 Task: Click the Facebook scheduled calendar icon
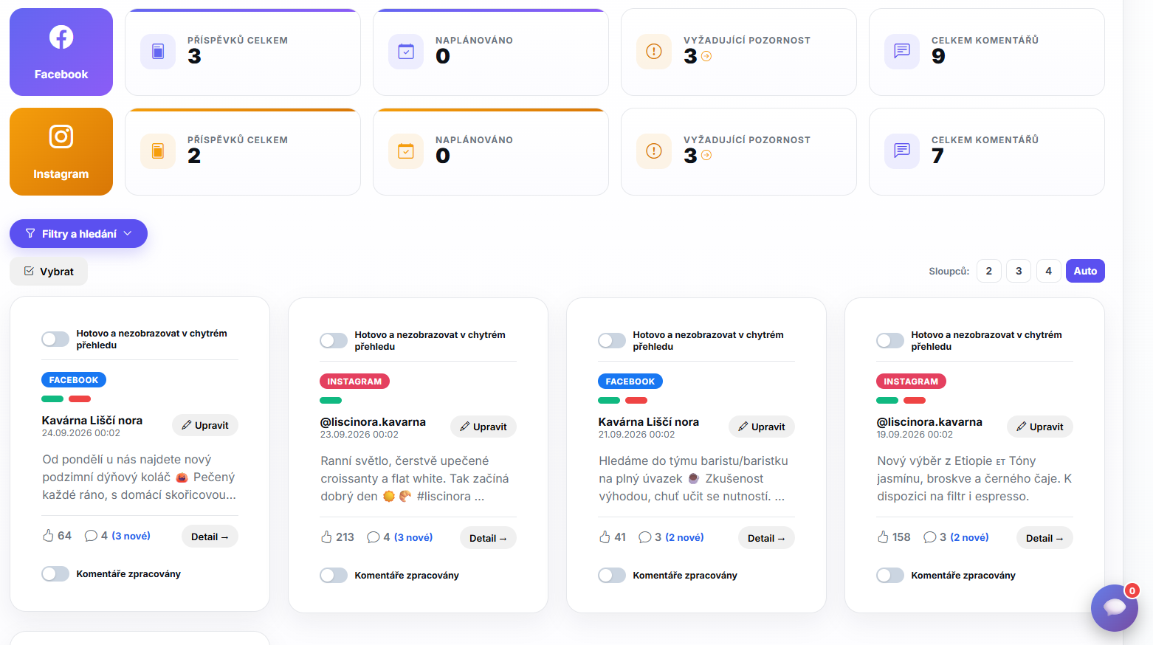pos(406,52)
